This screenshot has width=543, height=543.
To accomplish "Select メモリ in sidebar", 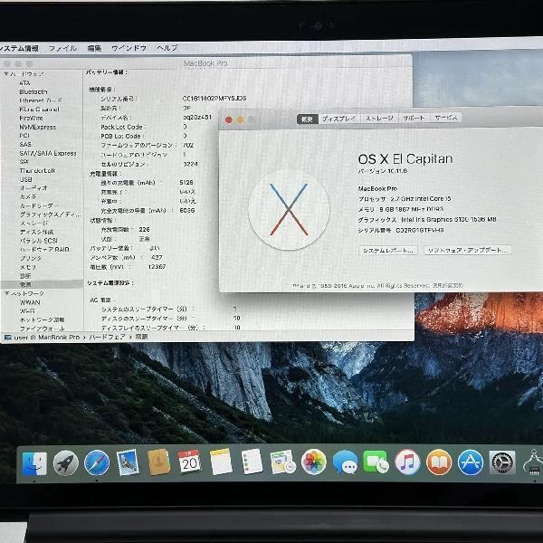I will pyautogui.click(x=28, y=267).
